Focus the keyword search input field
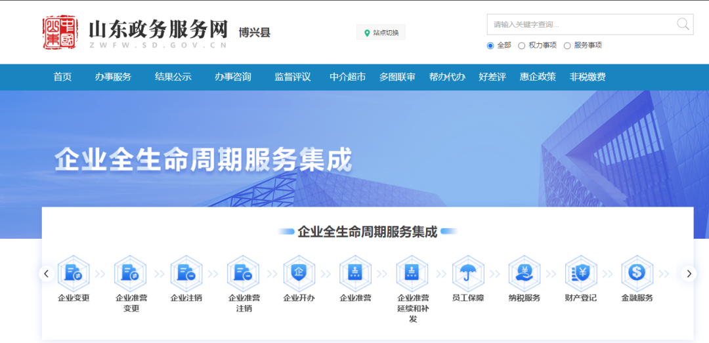This screenshot has width=709, height=343. click(x=581, y=24)
